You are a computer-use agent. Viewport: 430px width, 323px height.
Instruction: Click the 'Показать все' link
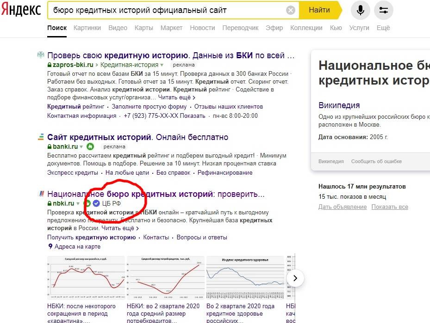390,207
